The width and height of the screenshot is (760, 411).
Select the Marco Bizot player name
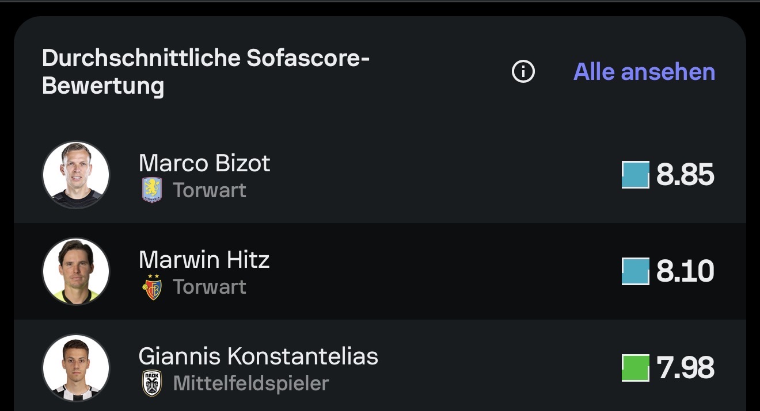(204, 163)
